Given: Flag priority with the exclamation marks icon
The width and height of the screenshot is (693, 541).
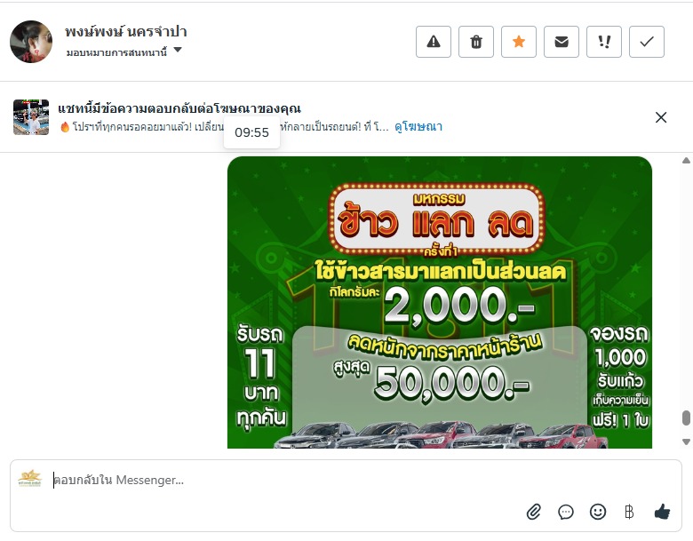Looking at the screenshot, I should point(604,42).
